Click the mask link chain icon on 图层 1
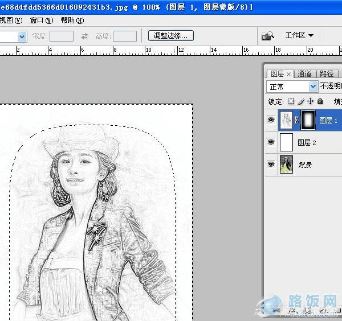 coord(297,120)
